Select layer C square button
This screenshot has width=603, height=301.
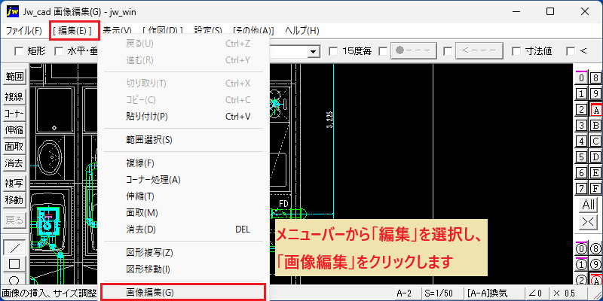click(595, 141)
